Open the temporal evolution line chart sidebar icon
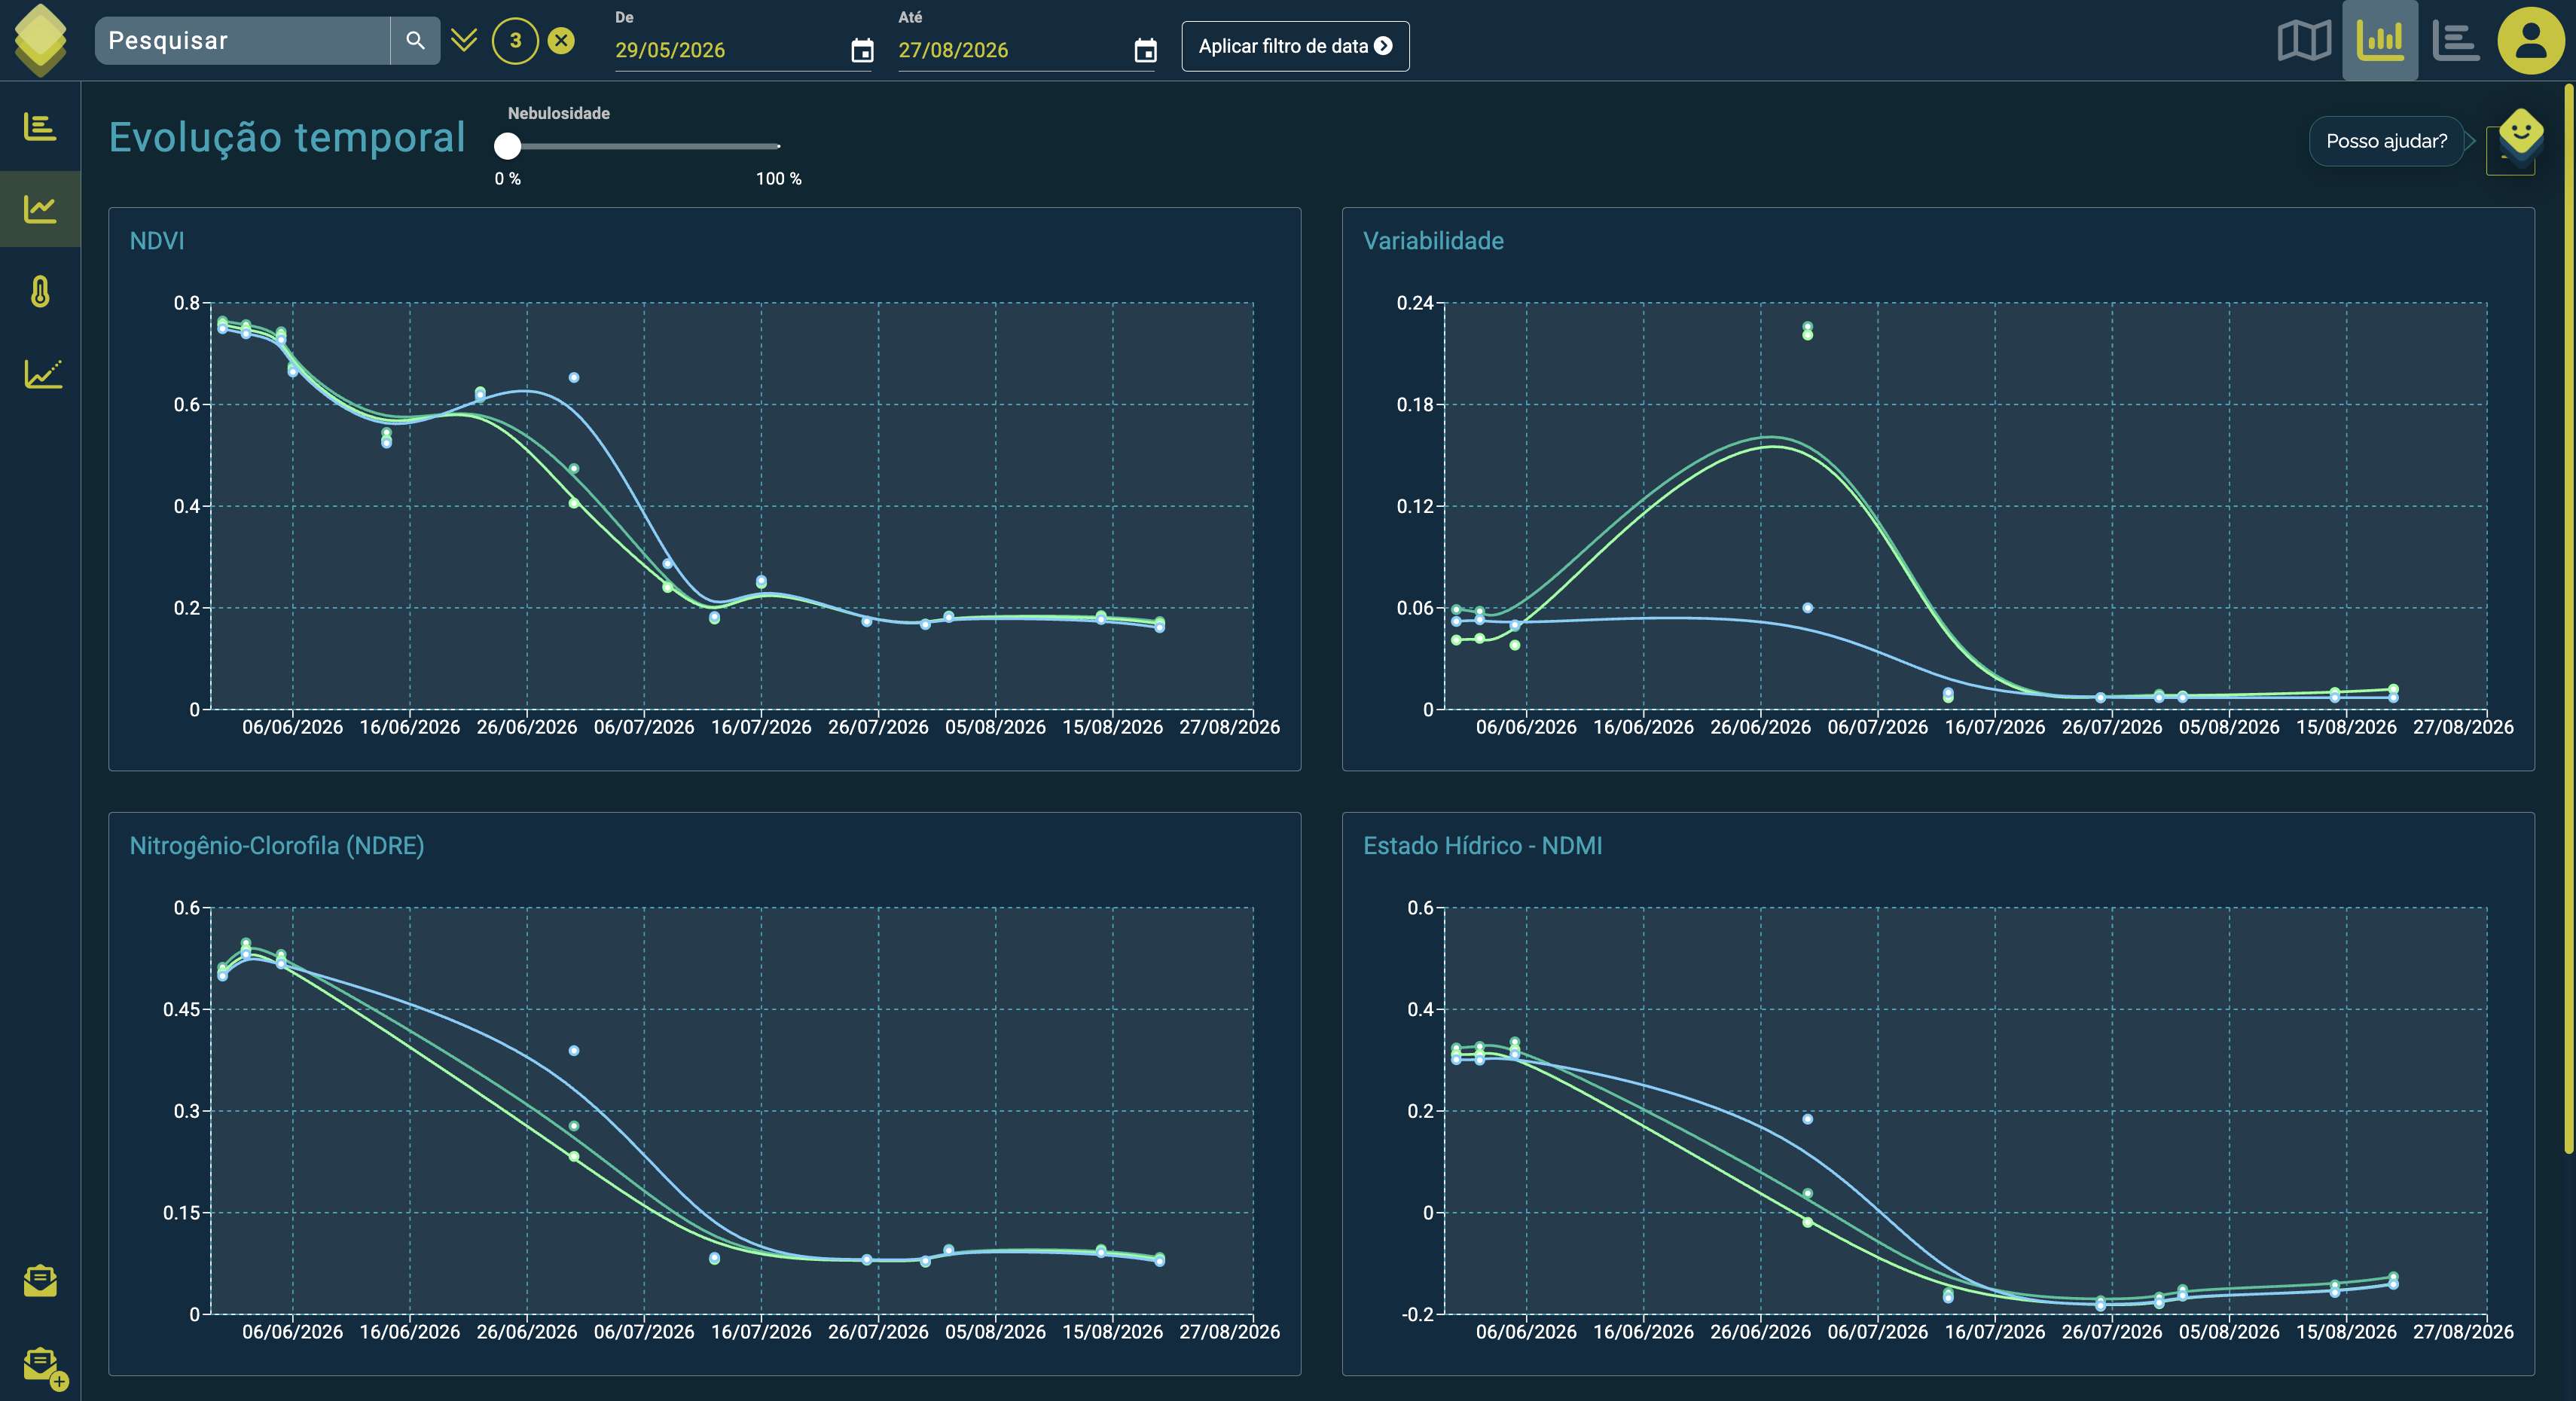Image resolution: width=2576 pixels, height=1401 pixels. coord(40,209)
